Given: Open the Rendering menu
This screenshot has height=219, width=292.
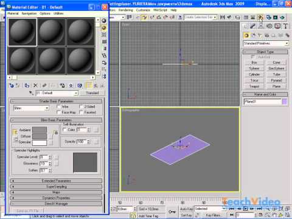Looking at the screenshot, I should tap(126, 10).
